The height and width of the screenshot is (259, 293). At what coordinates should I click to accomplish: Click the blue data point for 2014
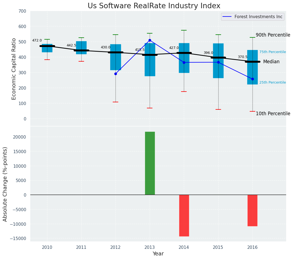pyautogui.click(x=184, y=62)
